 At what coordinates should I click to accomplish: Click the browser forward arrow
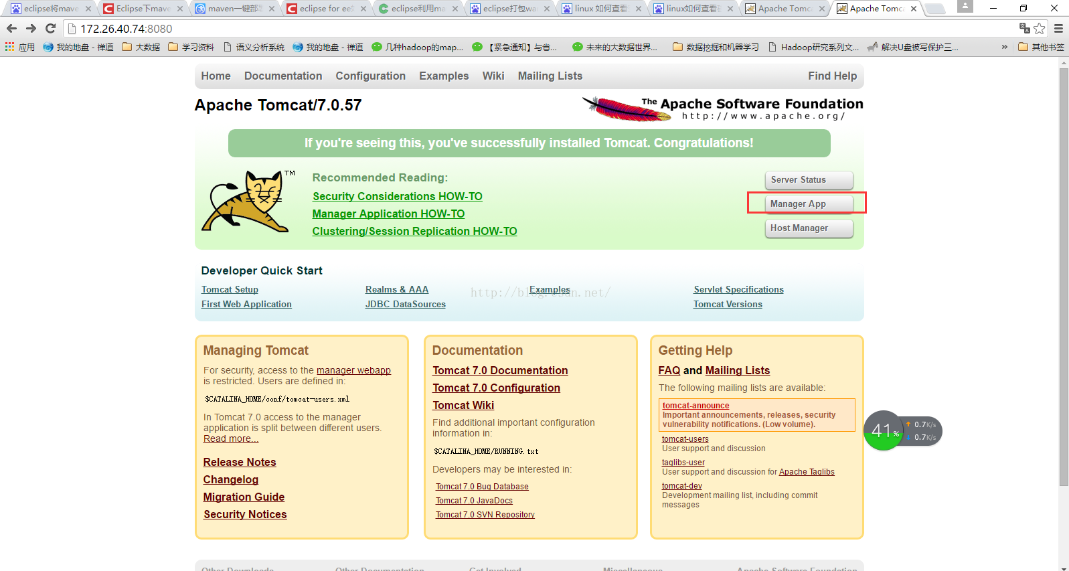pyautogui.click(x=31, y=29)
